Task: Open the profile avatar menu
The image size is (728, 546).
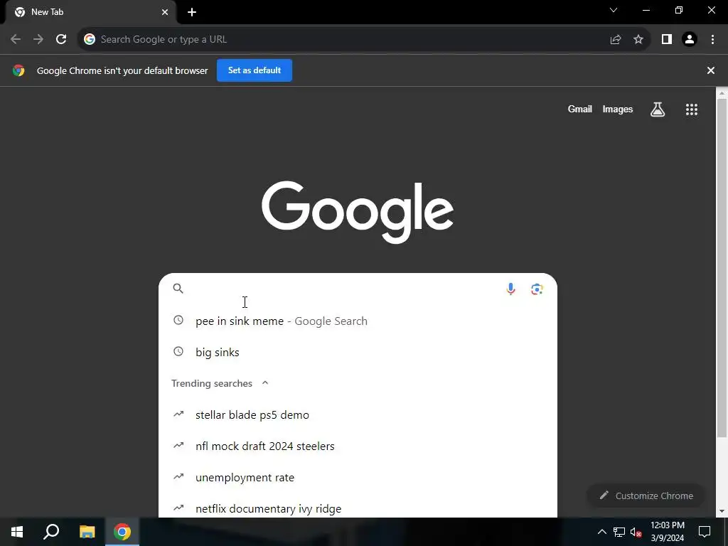Action: coord(690,40)
